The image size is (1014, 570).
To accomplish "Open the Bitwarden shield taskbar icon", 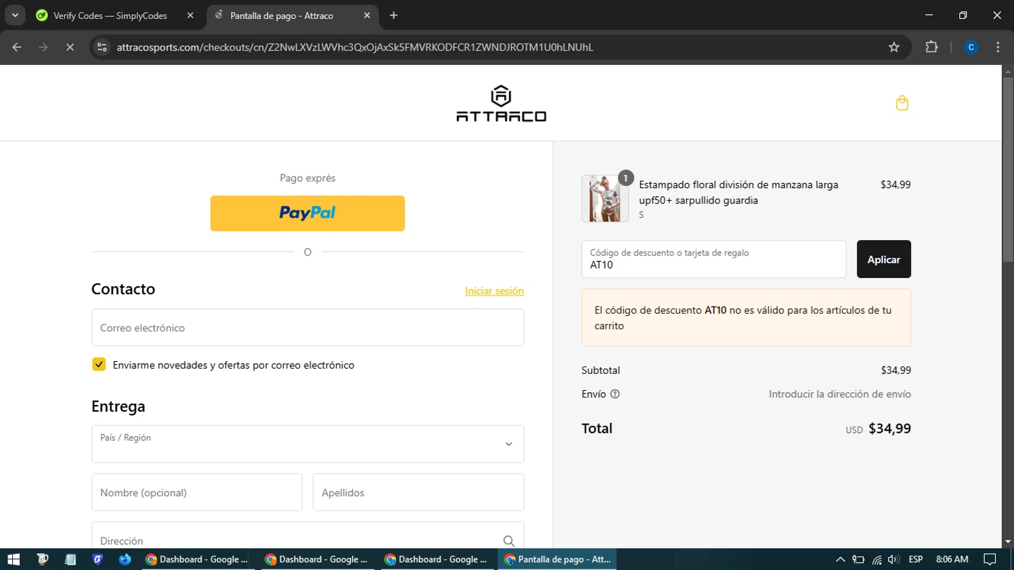I will 97,559.
